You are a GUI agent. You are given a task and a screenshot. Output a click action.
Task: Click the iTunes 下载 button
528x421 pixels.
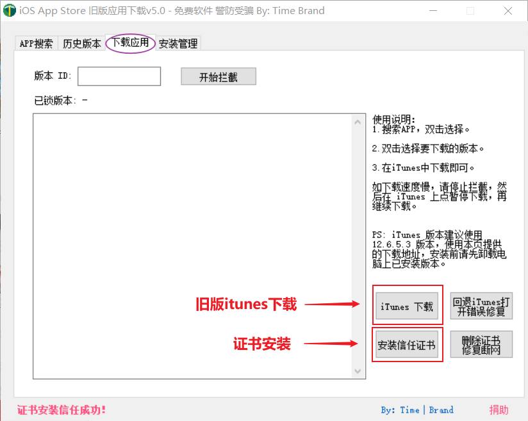click(407, 306)
